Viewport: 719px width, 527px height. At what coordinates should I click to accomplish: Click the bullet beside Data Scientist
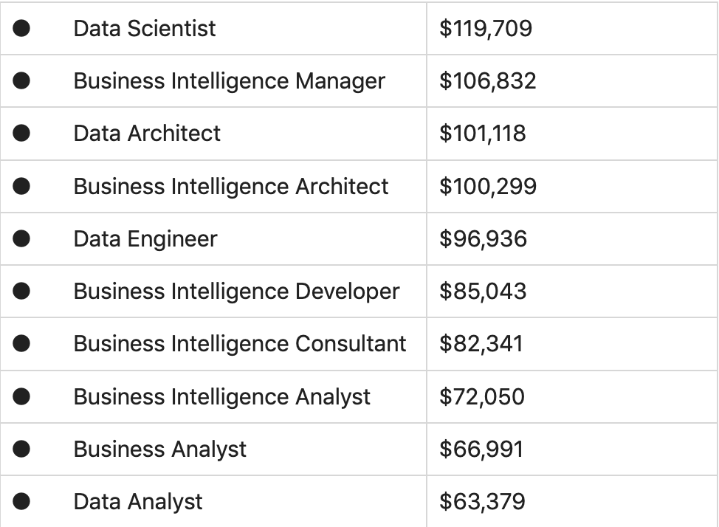(21, 28)
